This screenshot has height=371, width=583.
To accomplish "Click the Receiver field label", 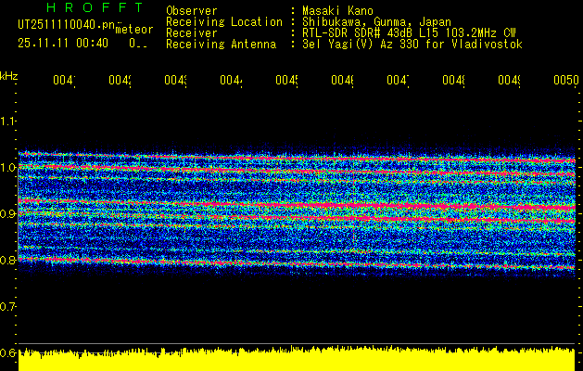I will pos(192,33).
